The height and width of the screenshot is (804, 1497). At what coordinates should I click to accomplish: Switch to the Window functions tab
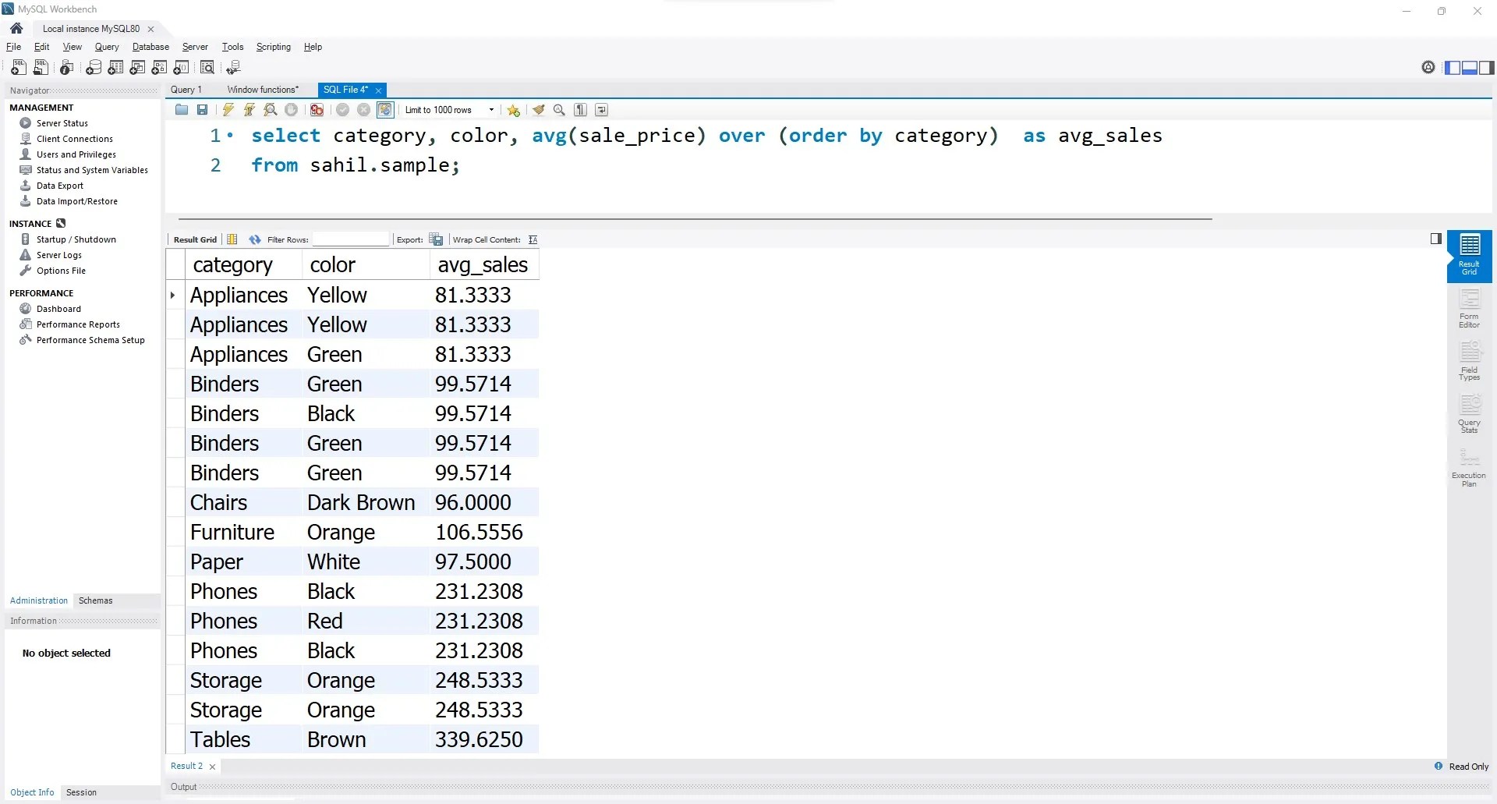pos(264,89)
